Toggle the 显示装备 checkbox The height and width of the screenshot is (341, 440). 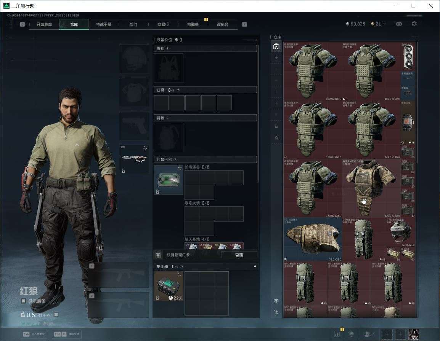24,301
